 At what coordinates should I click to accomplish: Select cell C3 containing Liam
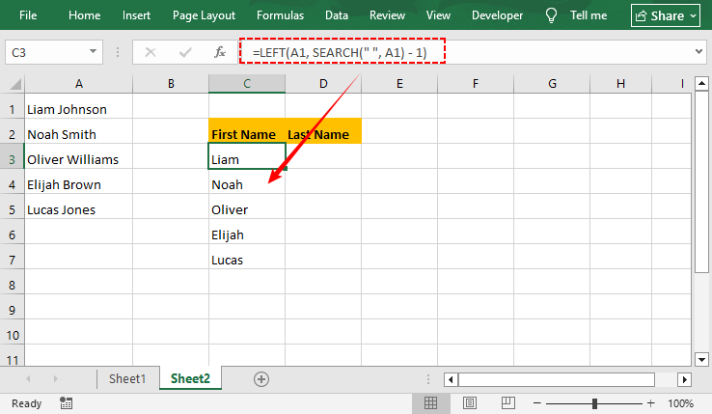(247, 156)
